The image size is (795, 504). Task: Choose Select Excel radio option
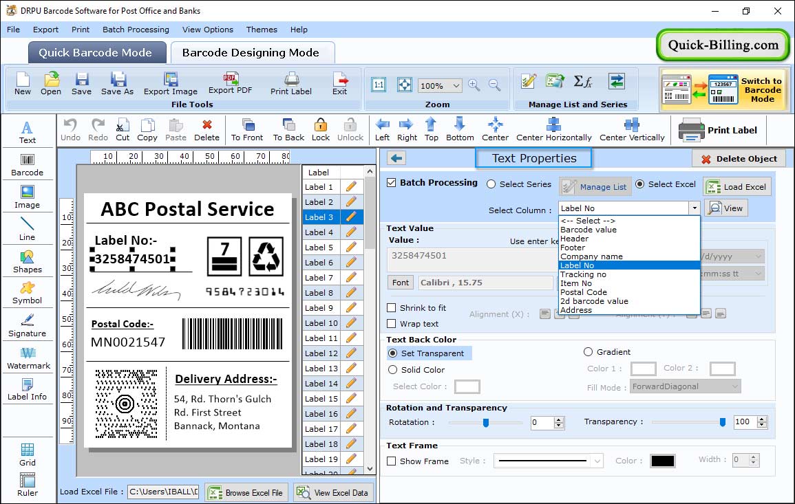coord(640,184)
